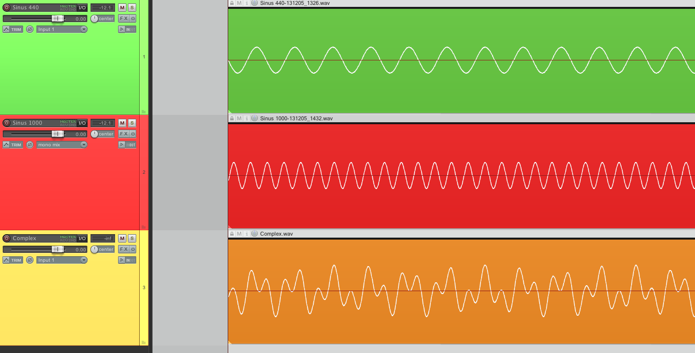Screen dimensions: 695x353
Task: Open the FX chain on Sinus 1000
Action: click(x=124, y=134)
